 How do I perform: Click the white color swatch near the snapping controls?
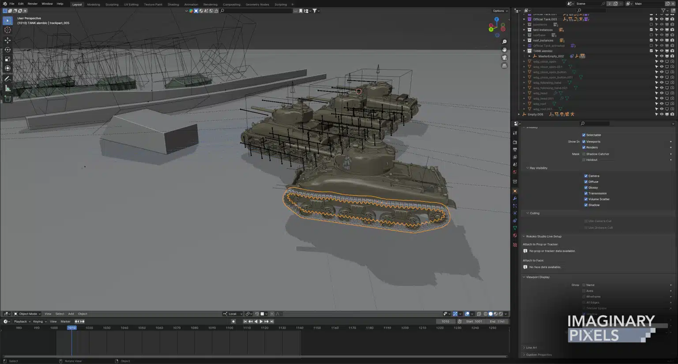(x=262, y=314)
